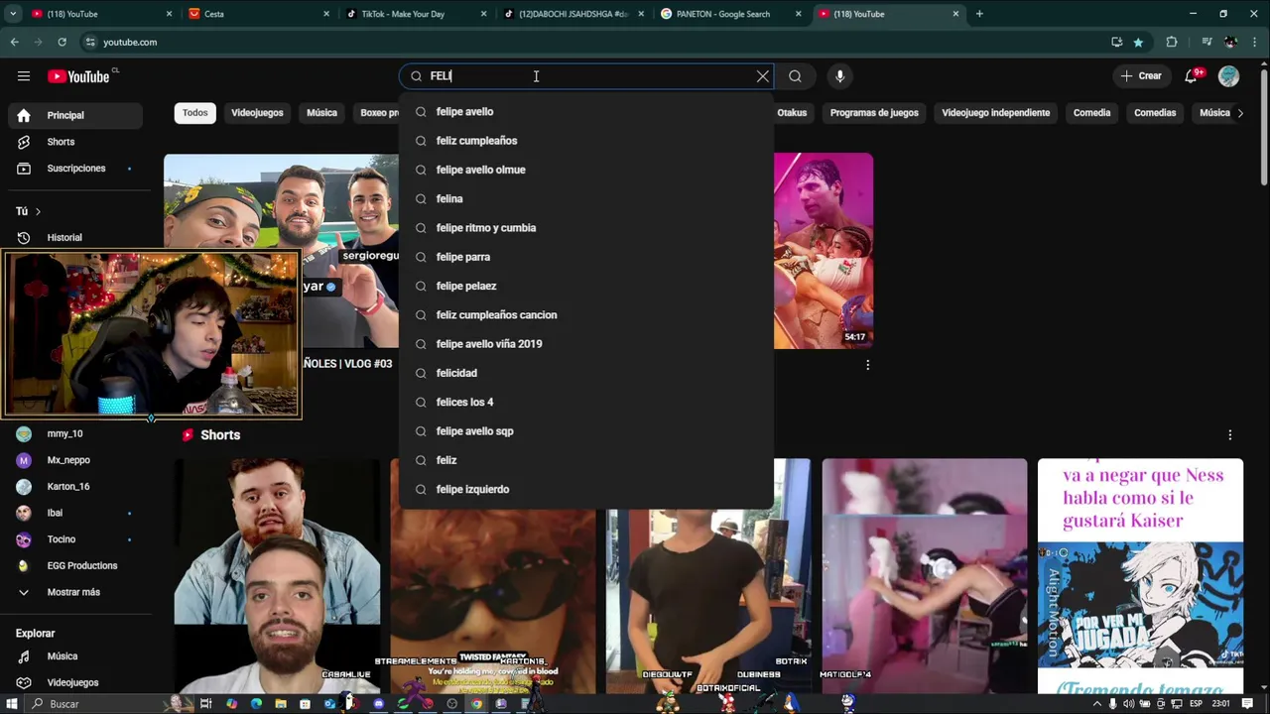Screen dimensions: 1270x714
Task: Open Música under Explorar
Action: point(75,656)
